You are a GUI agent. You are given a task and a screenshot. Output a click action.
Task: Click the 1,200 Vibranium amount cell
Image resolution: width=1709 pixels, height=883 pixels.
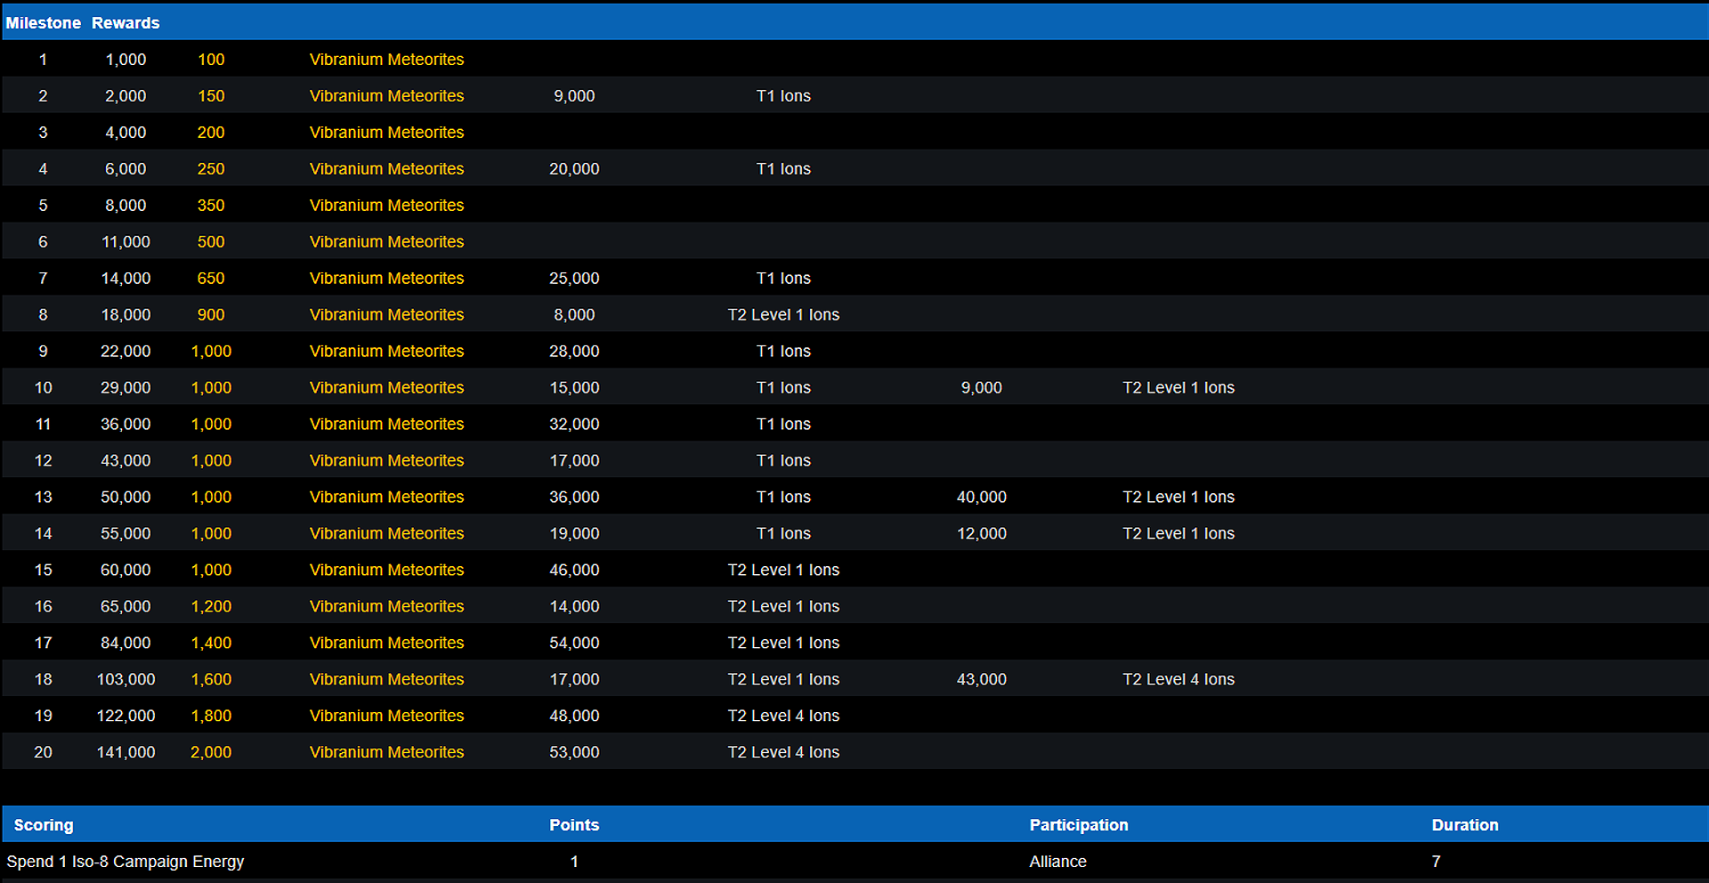(211, 607)
